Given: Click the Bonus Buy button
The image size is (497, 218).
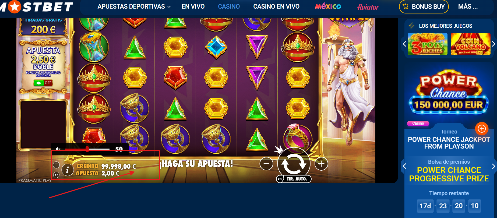Looking at the screenshot, I should click(424, 6).
